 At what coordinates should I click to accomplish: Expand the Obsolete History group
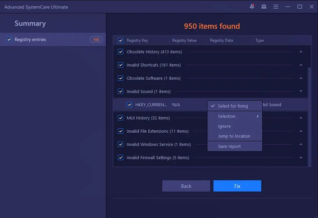coord(301,52)
